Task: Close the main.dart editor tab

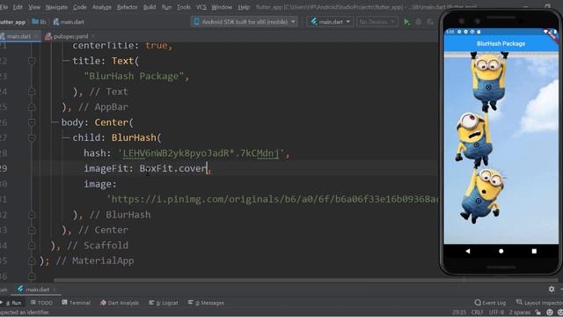Action: click(x=35, y=36)
